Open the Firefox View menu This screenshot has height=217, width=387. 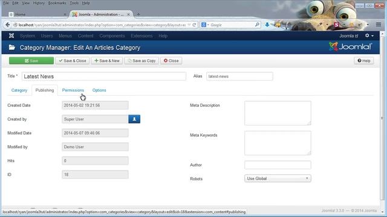pyautogui.click(x=25, y=3)
